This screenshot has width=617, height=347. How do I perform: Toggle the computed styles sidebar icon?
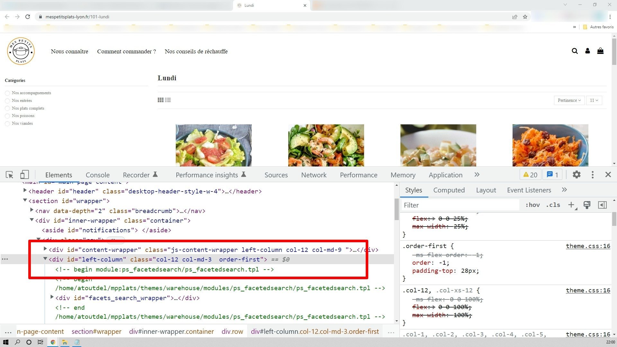click(602, 205)
